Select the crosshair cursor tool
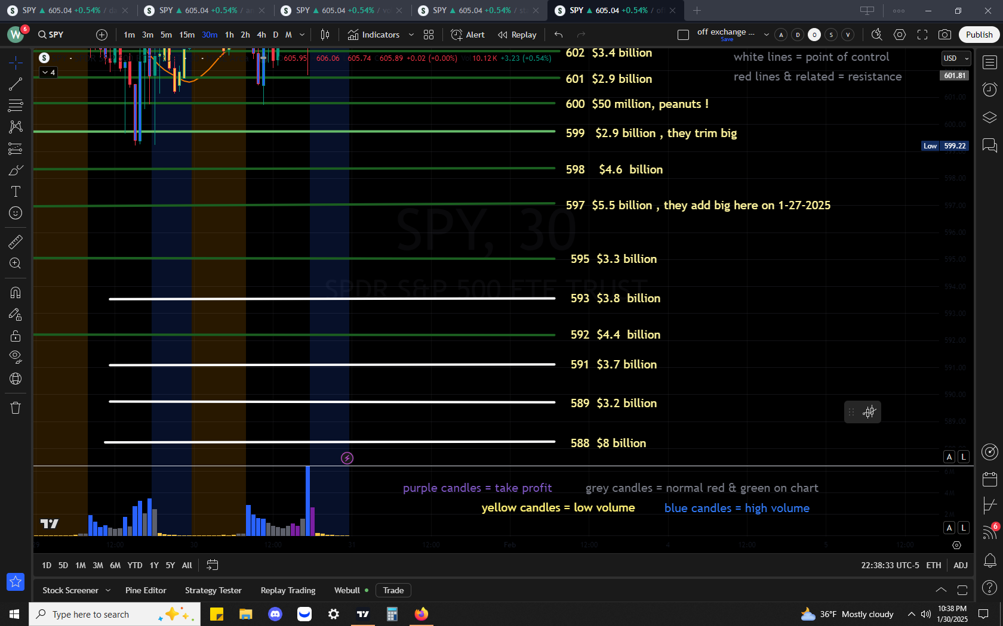The height and width of the screenshot is (626, 1003). 16,63
